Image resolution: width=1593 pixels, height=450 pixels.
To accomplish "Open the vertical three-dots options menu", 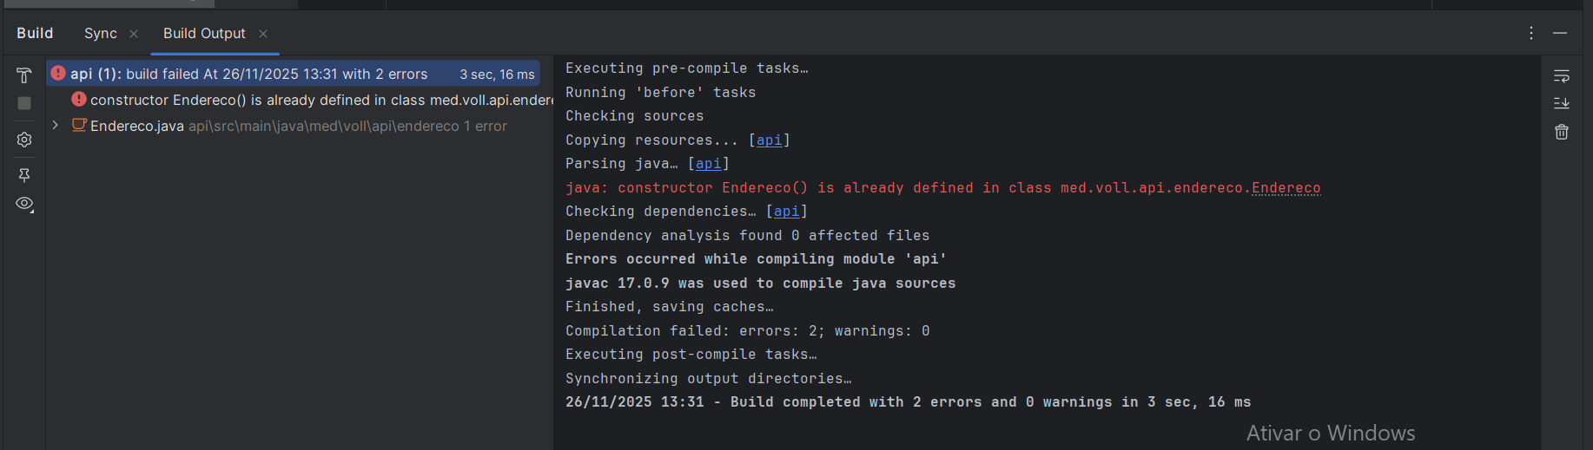I will (x=1530, y=33).
